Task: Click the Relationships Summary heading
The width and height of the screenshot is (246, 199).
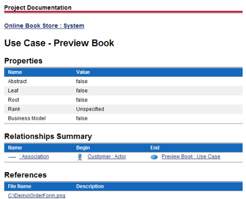Action: 48,137
